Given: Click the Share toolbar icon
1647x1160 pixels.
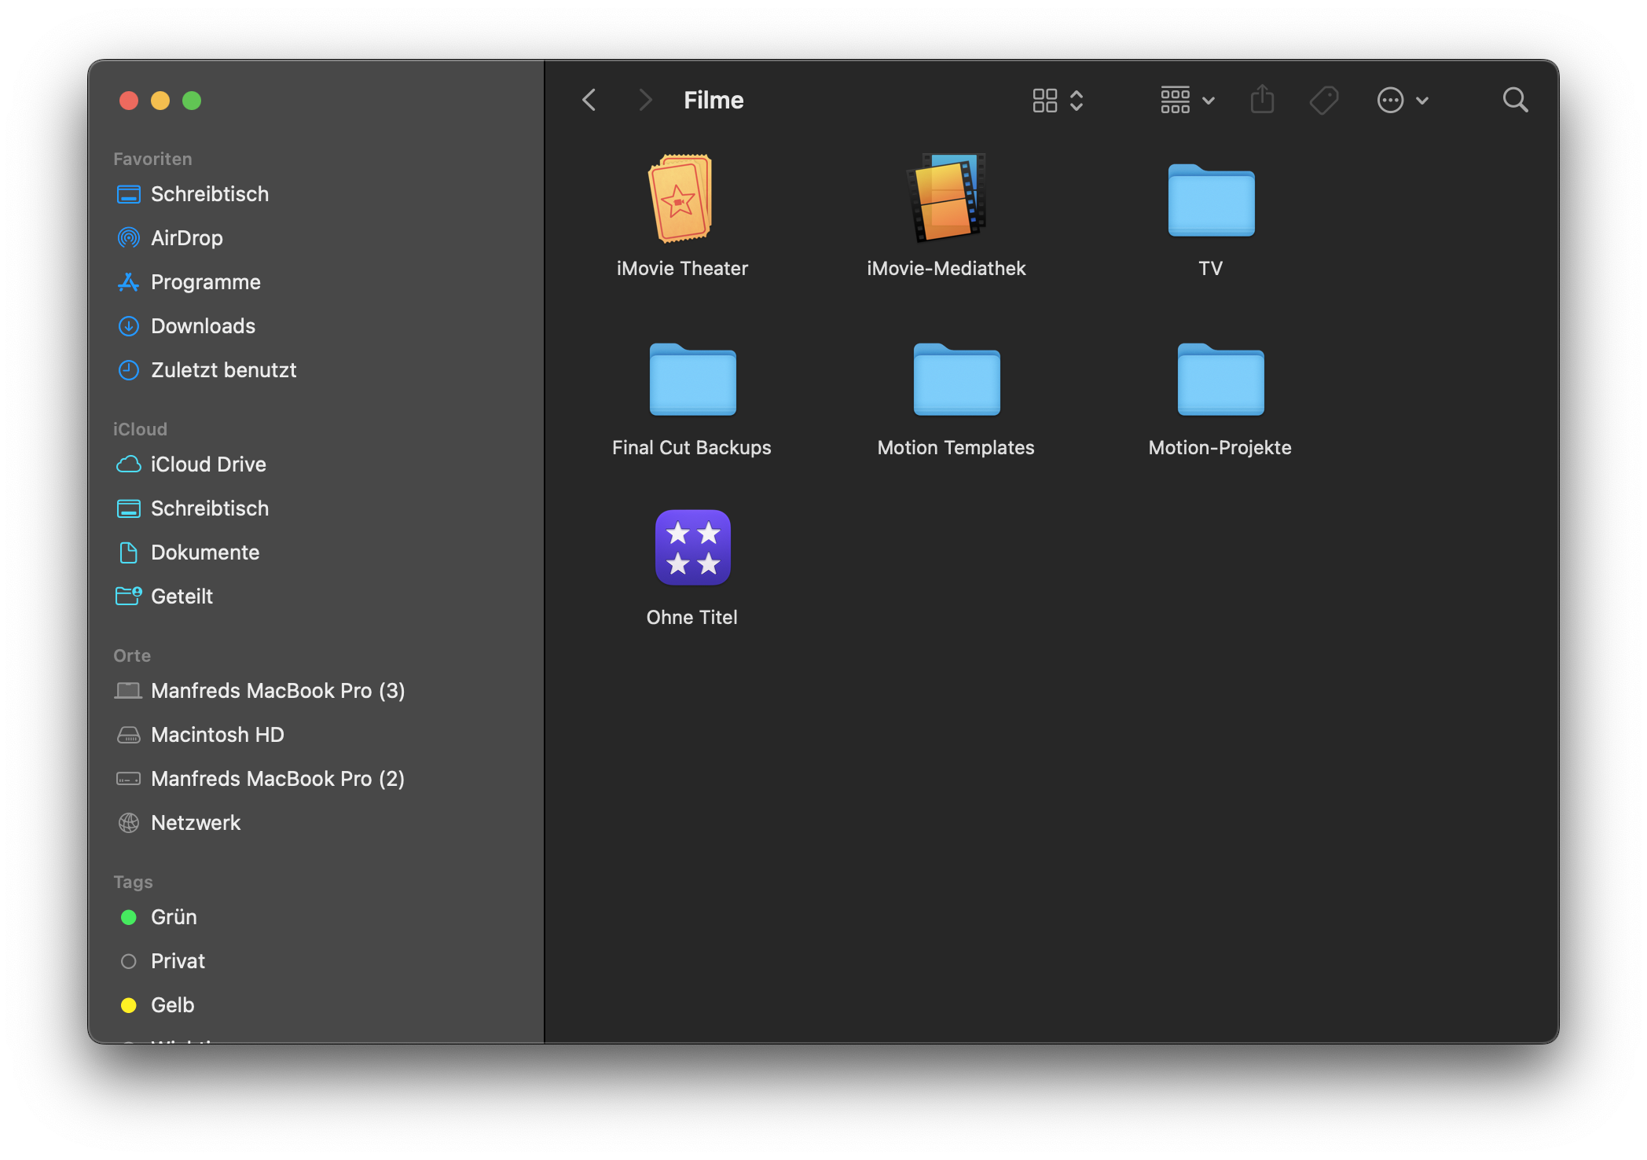Looking at the screenshot, I should (x=1262, y=100).
